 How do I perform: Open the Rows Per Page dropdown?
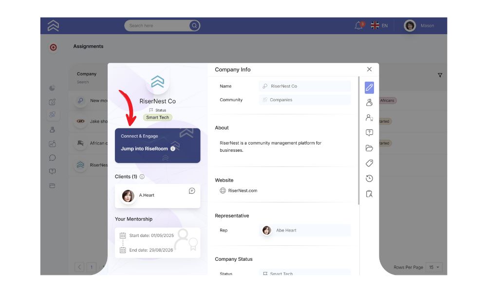coord(434,267)
